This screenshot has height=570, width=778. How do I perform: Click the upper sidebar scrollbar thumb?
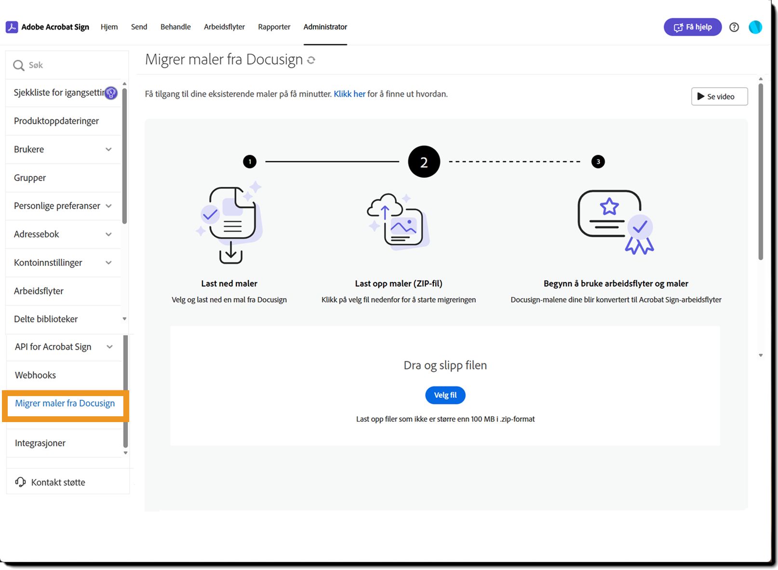point(124,156)
